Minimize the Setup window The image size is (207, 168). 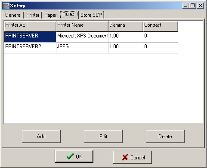186,6
